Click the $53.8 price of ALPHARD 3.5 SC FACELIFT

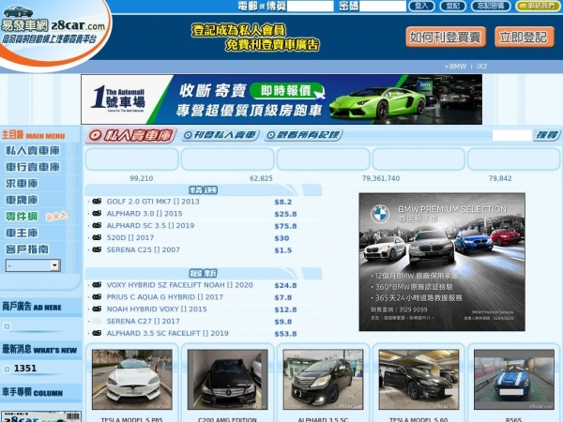coord(285,334)
